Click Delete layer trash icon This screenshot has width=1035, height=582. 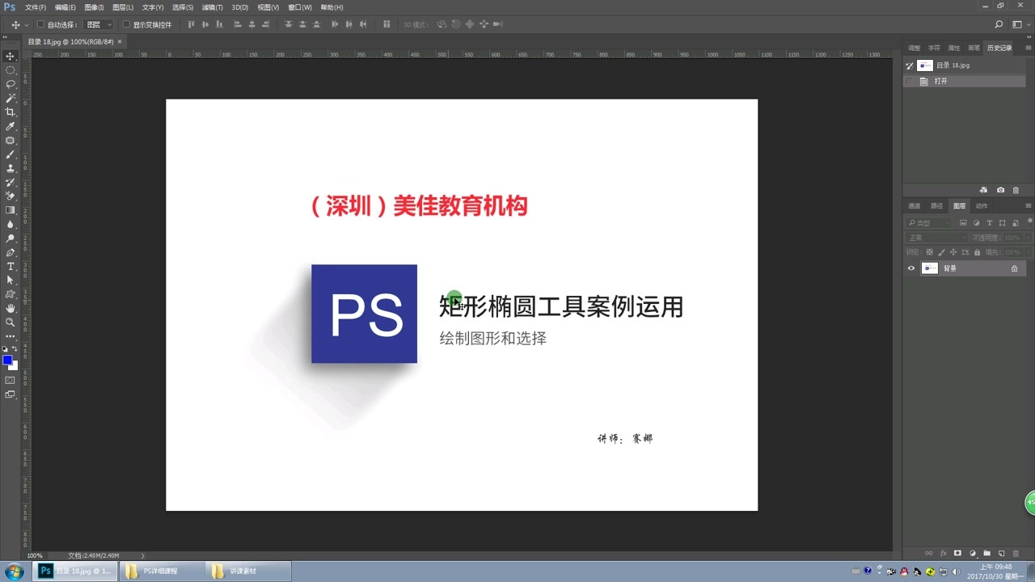pyautogui.click(x=1016, y=553)
